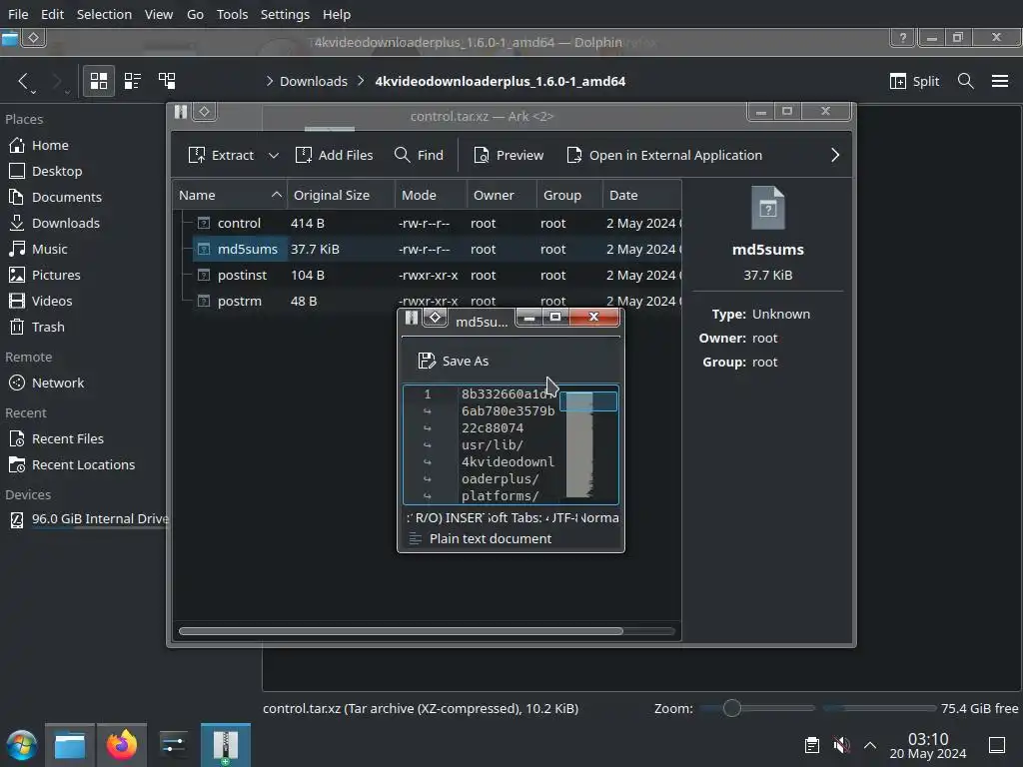Open clipboard tray icon
This screenshot has height=767, width=1023.
[811, 745]
